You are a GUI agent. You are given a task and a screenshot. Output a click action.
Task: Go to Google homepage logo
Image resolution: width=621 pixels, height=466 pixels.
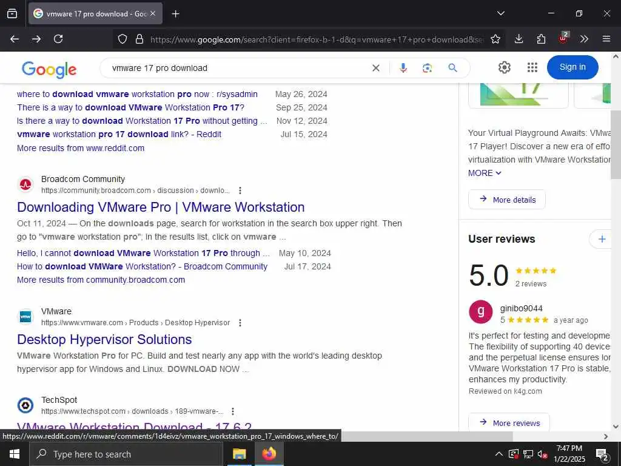49,69
